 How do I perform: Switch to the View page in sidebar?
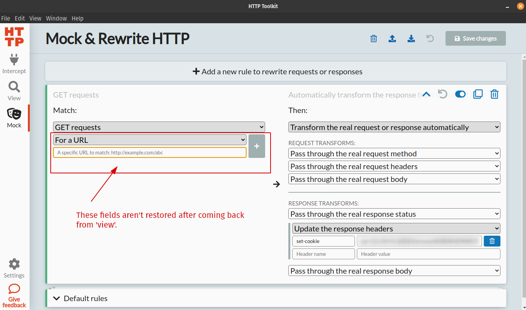[x=14, y=91]
